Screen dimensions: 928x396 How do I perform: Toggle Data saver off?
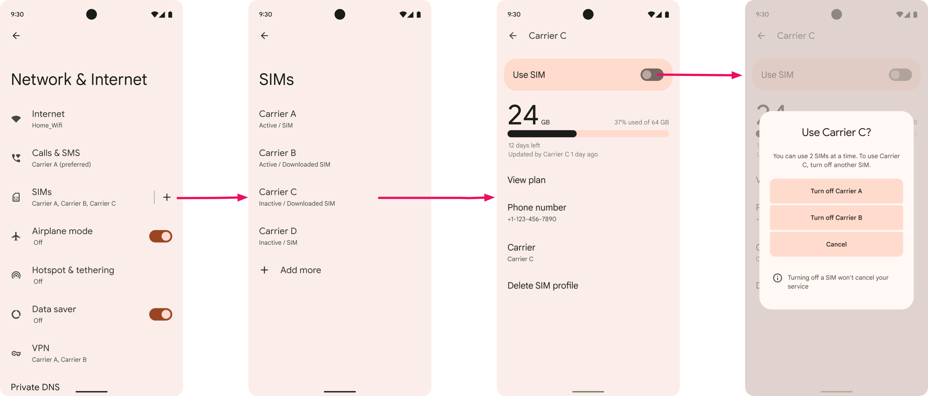pyautogui.click(x=161, y=314)
